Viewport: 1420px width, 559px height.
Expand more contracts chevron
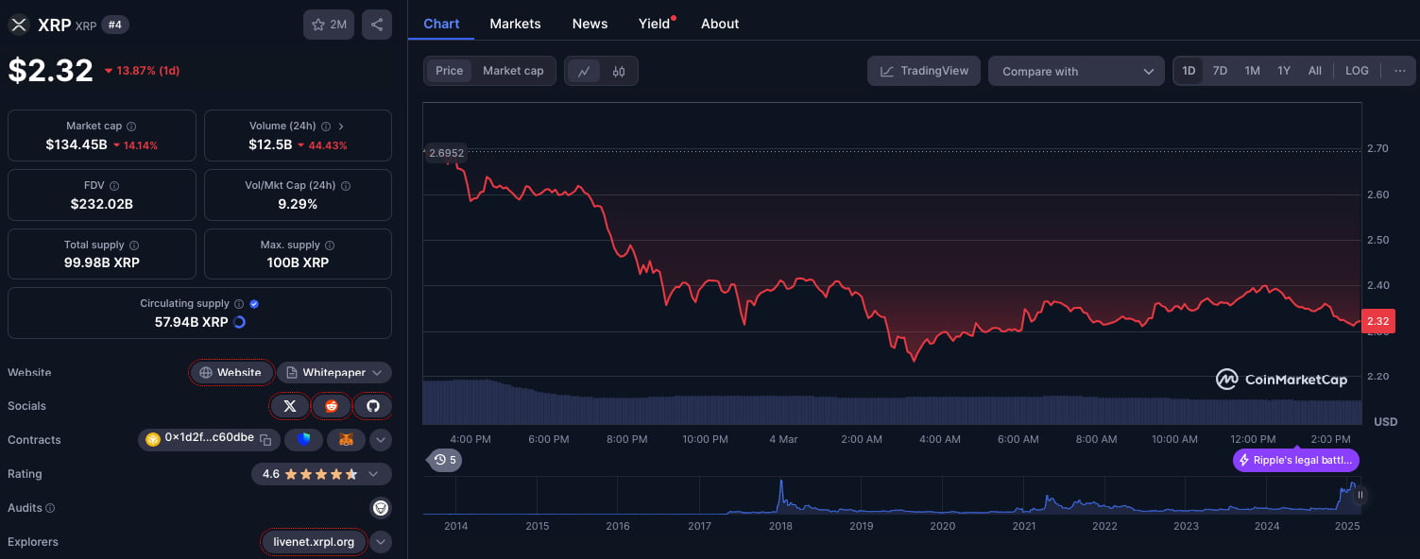tap(381, 439)
